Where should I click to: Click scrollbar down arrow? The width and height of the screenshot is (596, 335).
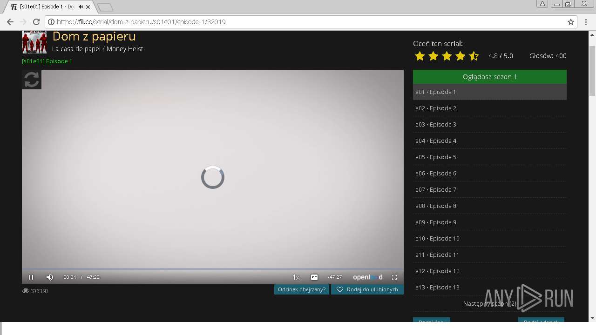click(x=592, y=318)
